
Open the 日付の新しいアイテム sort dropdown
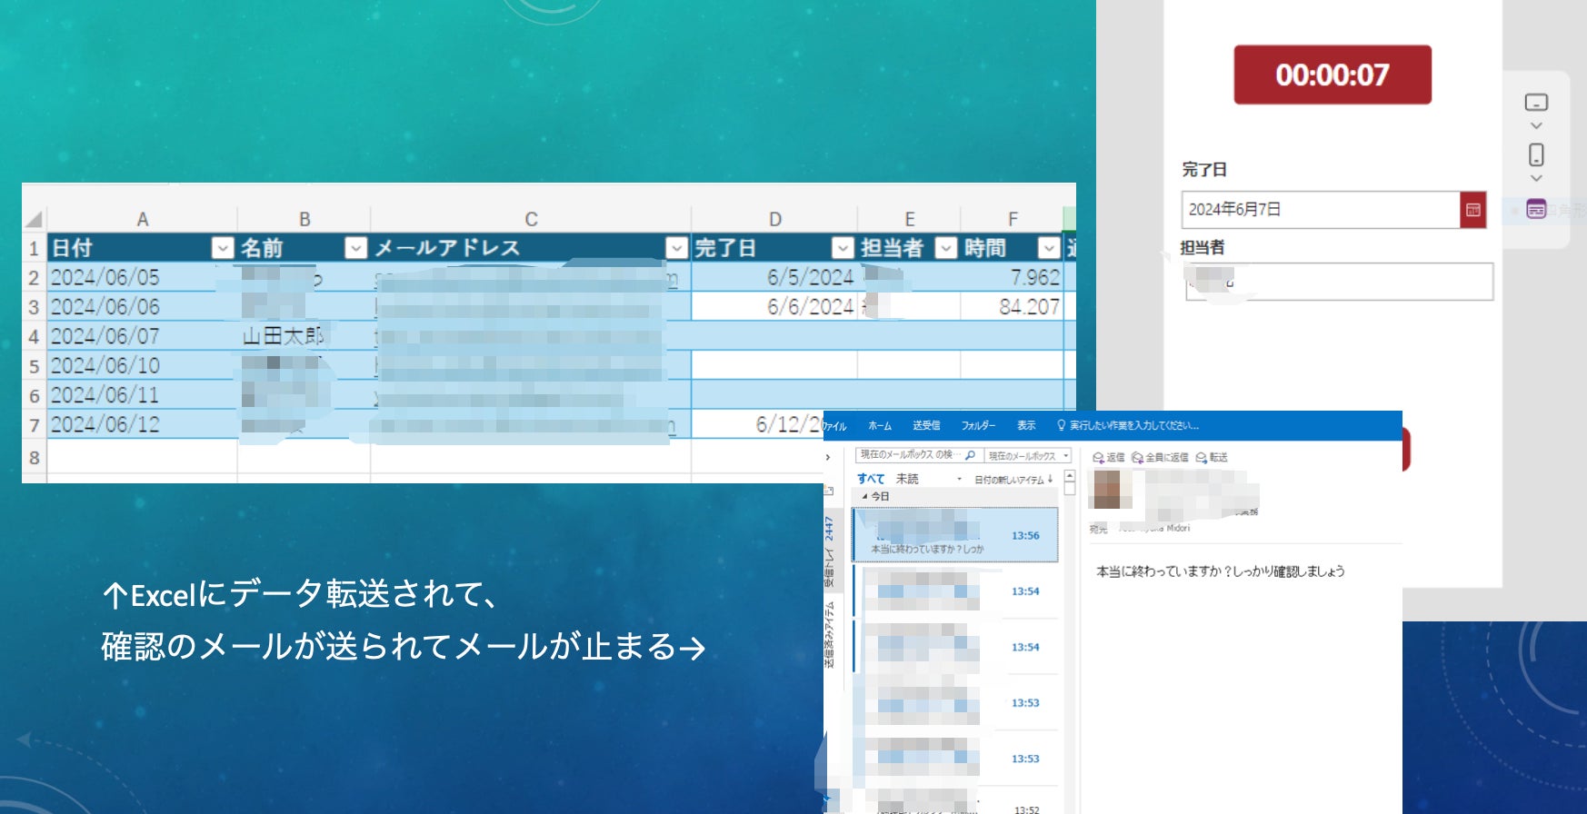pos(1013,480)
